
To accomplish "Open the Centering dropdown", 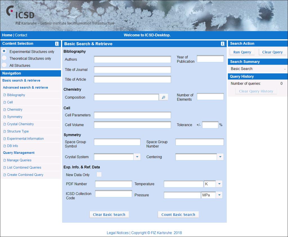I will click(x=220, y=157).
